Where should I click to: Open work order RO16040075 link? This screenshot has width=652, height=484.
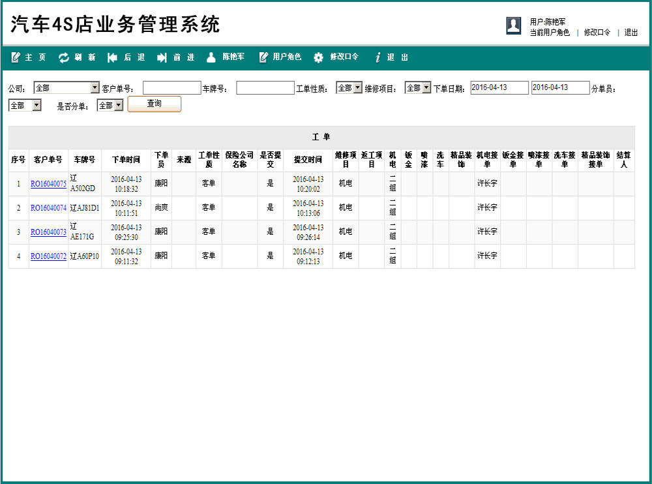[x=48, y=184]
